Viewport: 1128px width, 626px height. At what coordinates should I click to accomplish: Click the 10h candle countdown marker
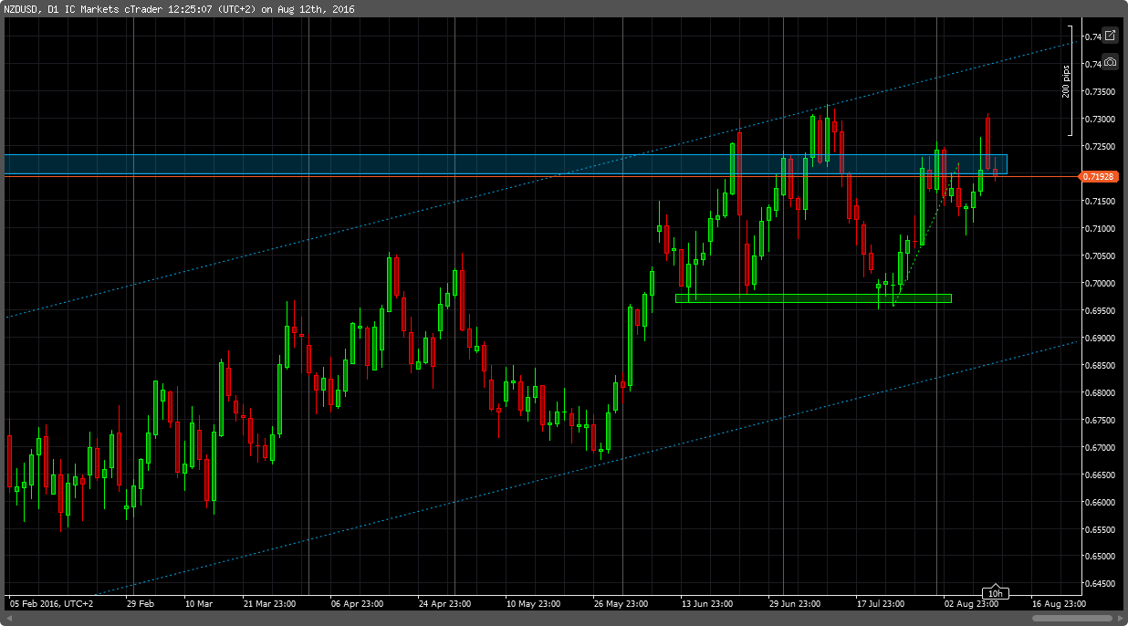[x=996, y=593]
